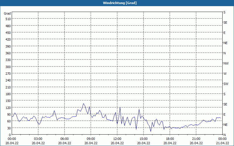Screen dimensions: 234x146
Task: Click the SW compass label on right axis
Action: point(226,84)
